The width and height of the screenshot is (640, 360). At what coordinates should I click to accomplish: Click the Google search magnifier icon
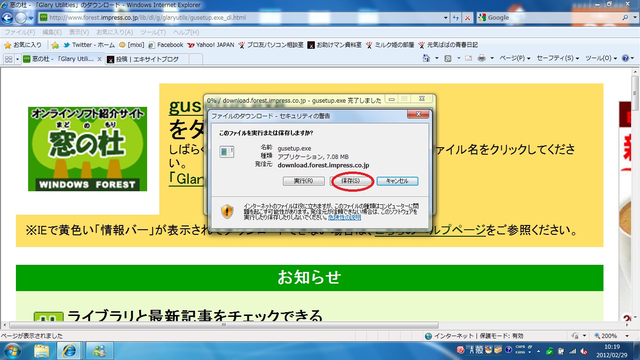coord(626,18)
